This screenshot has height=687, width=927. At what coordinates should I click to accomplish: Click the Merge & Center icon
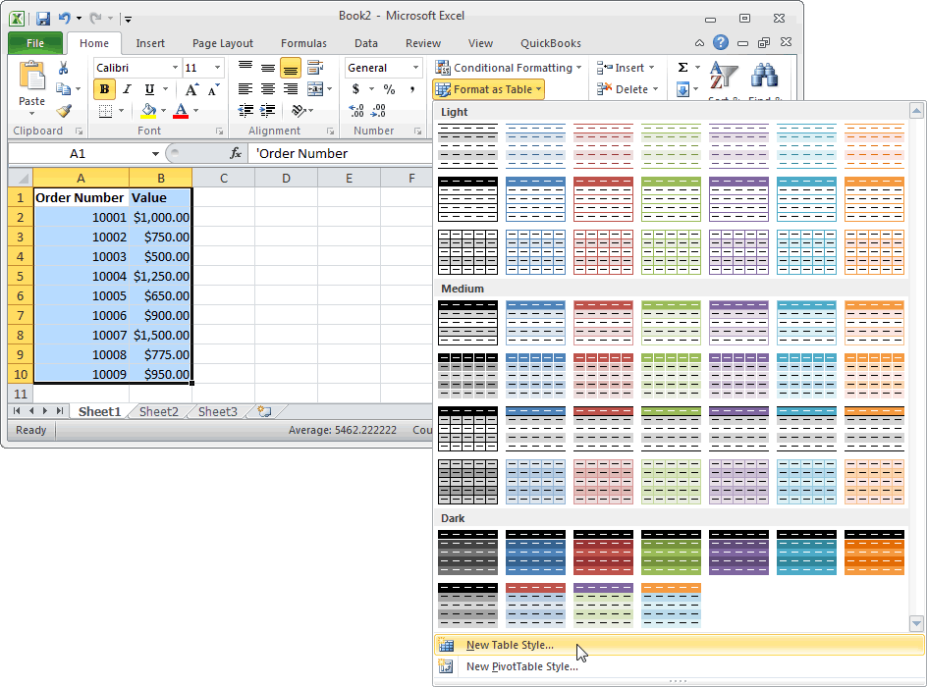315,89
